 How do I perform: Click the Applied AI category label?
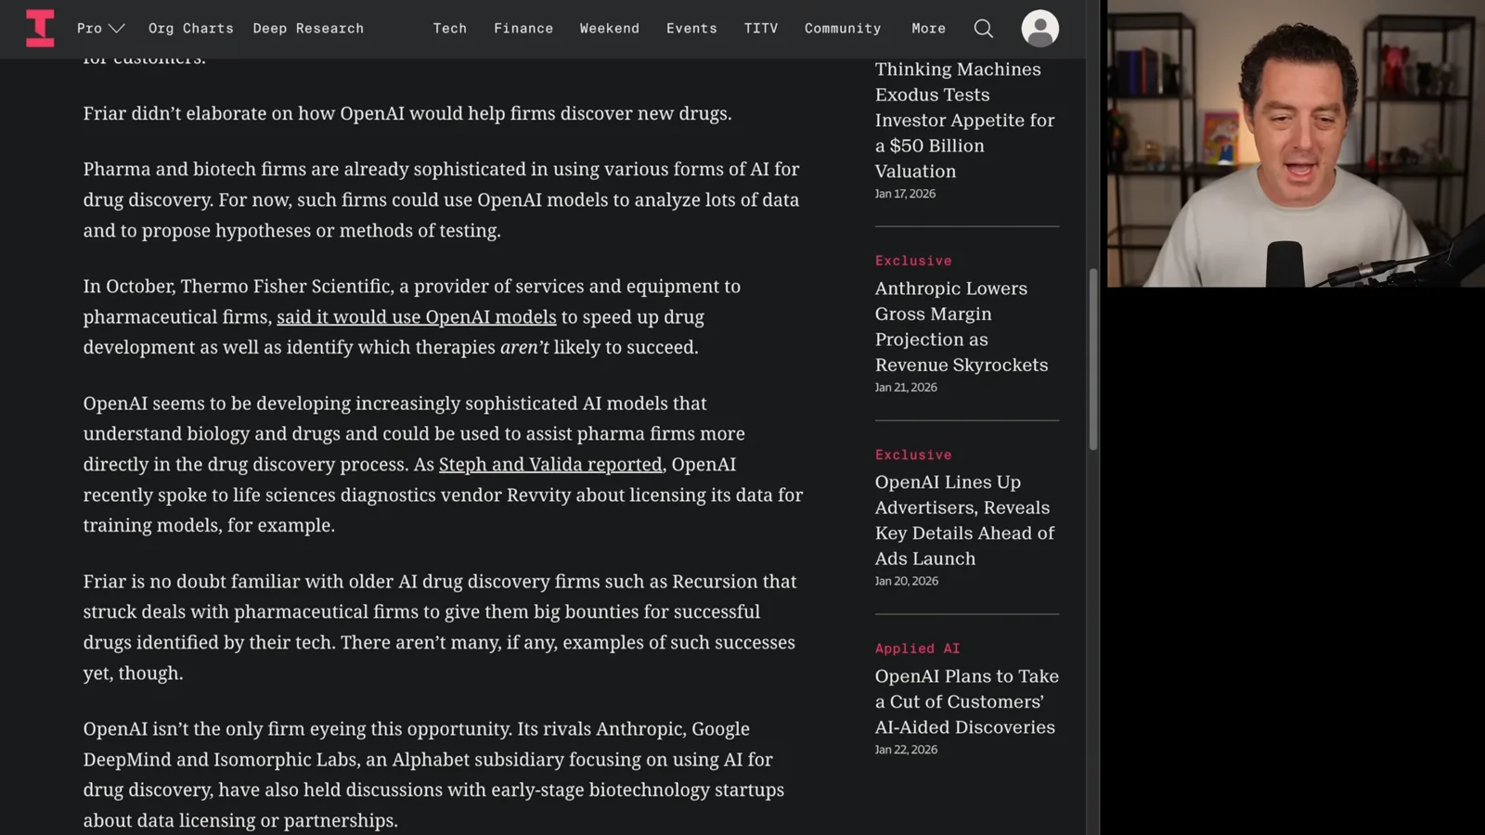[917, 649]
